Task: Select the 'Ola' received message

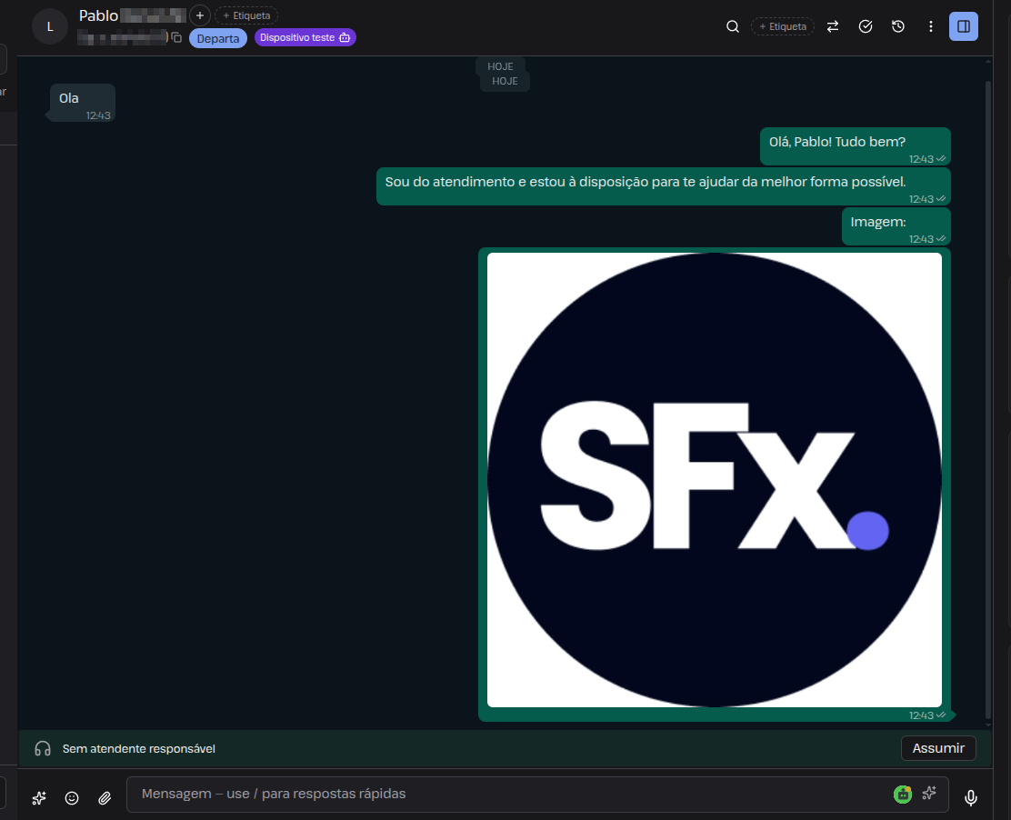Action: point(83,103)
